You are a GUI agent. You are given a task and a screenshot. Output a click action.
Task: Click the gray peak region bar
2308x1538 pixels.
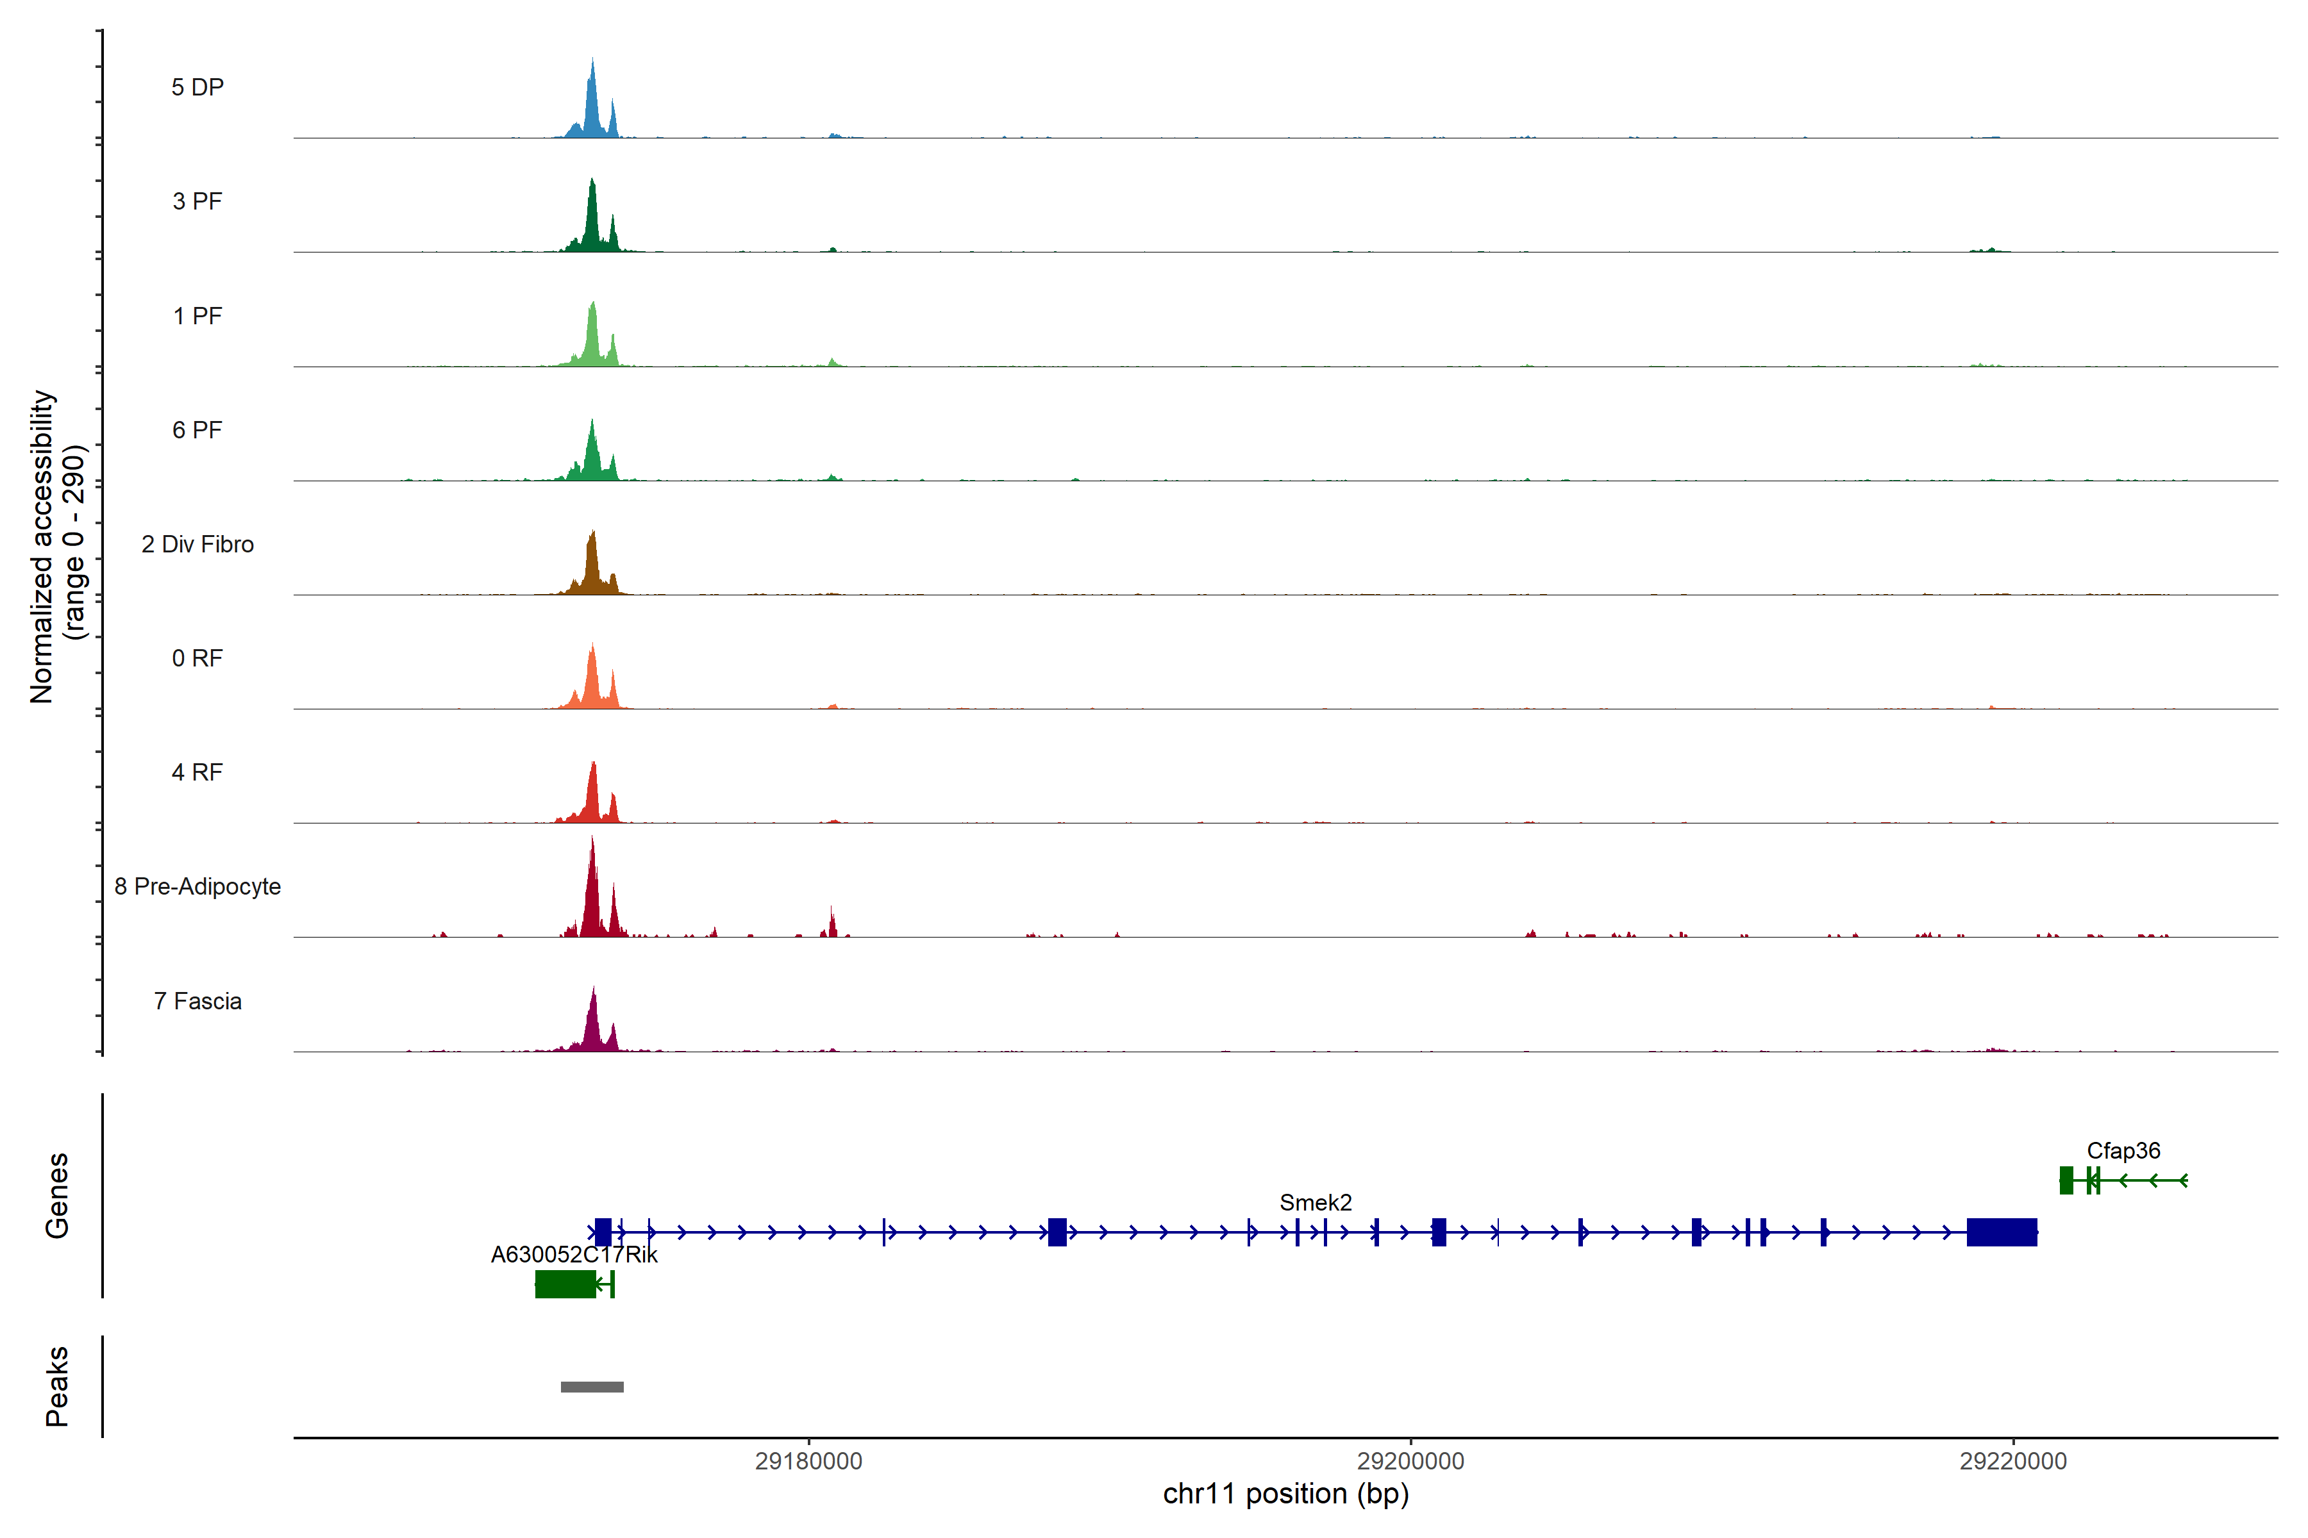click(592, 1387)
